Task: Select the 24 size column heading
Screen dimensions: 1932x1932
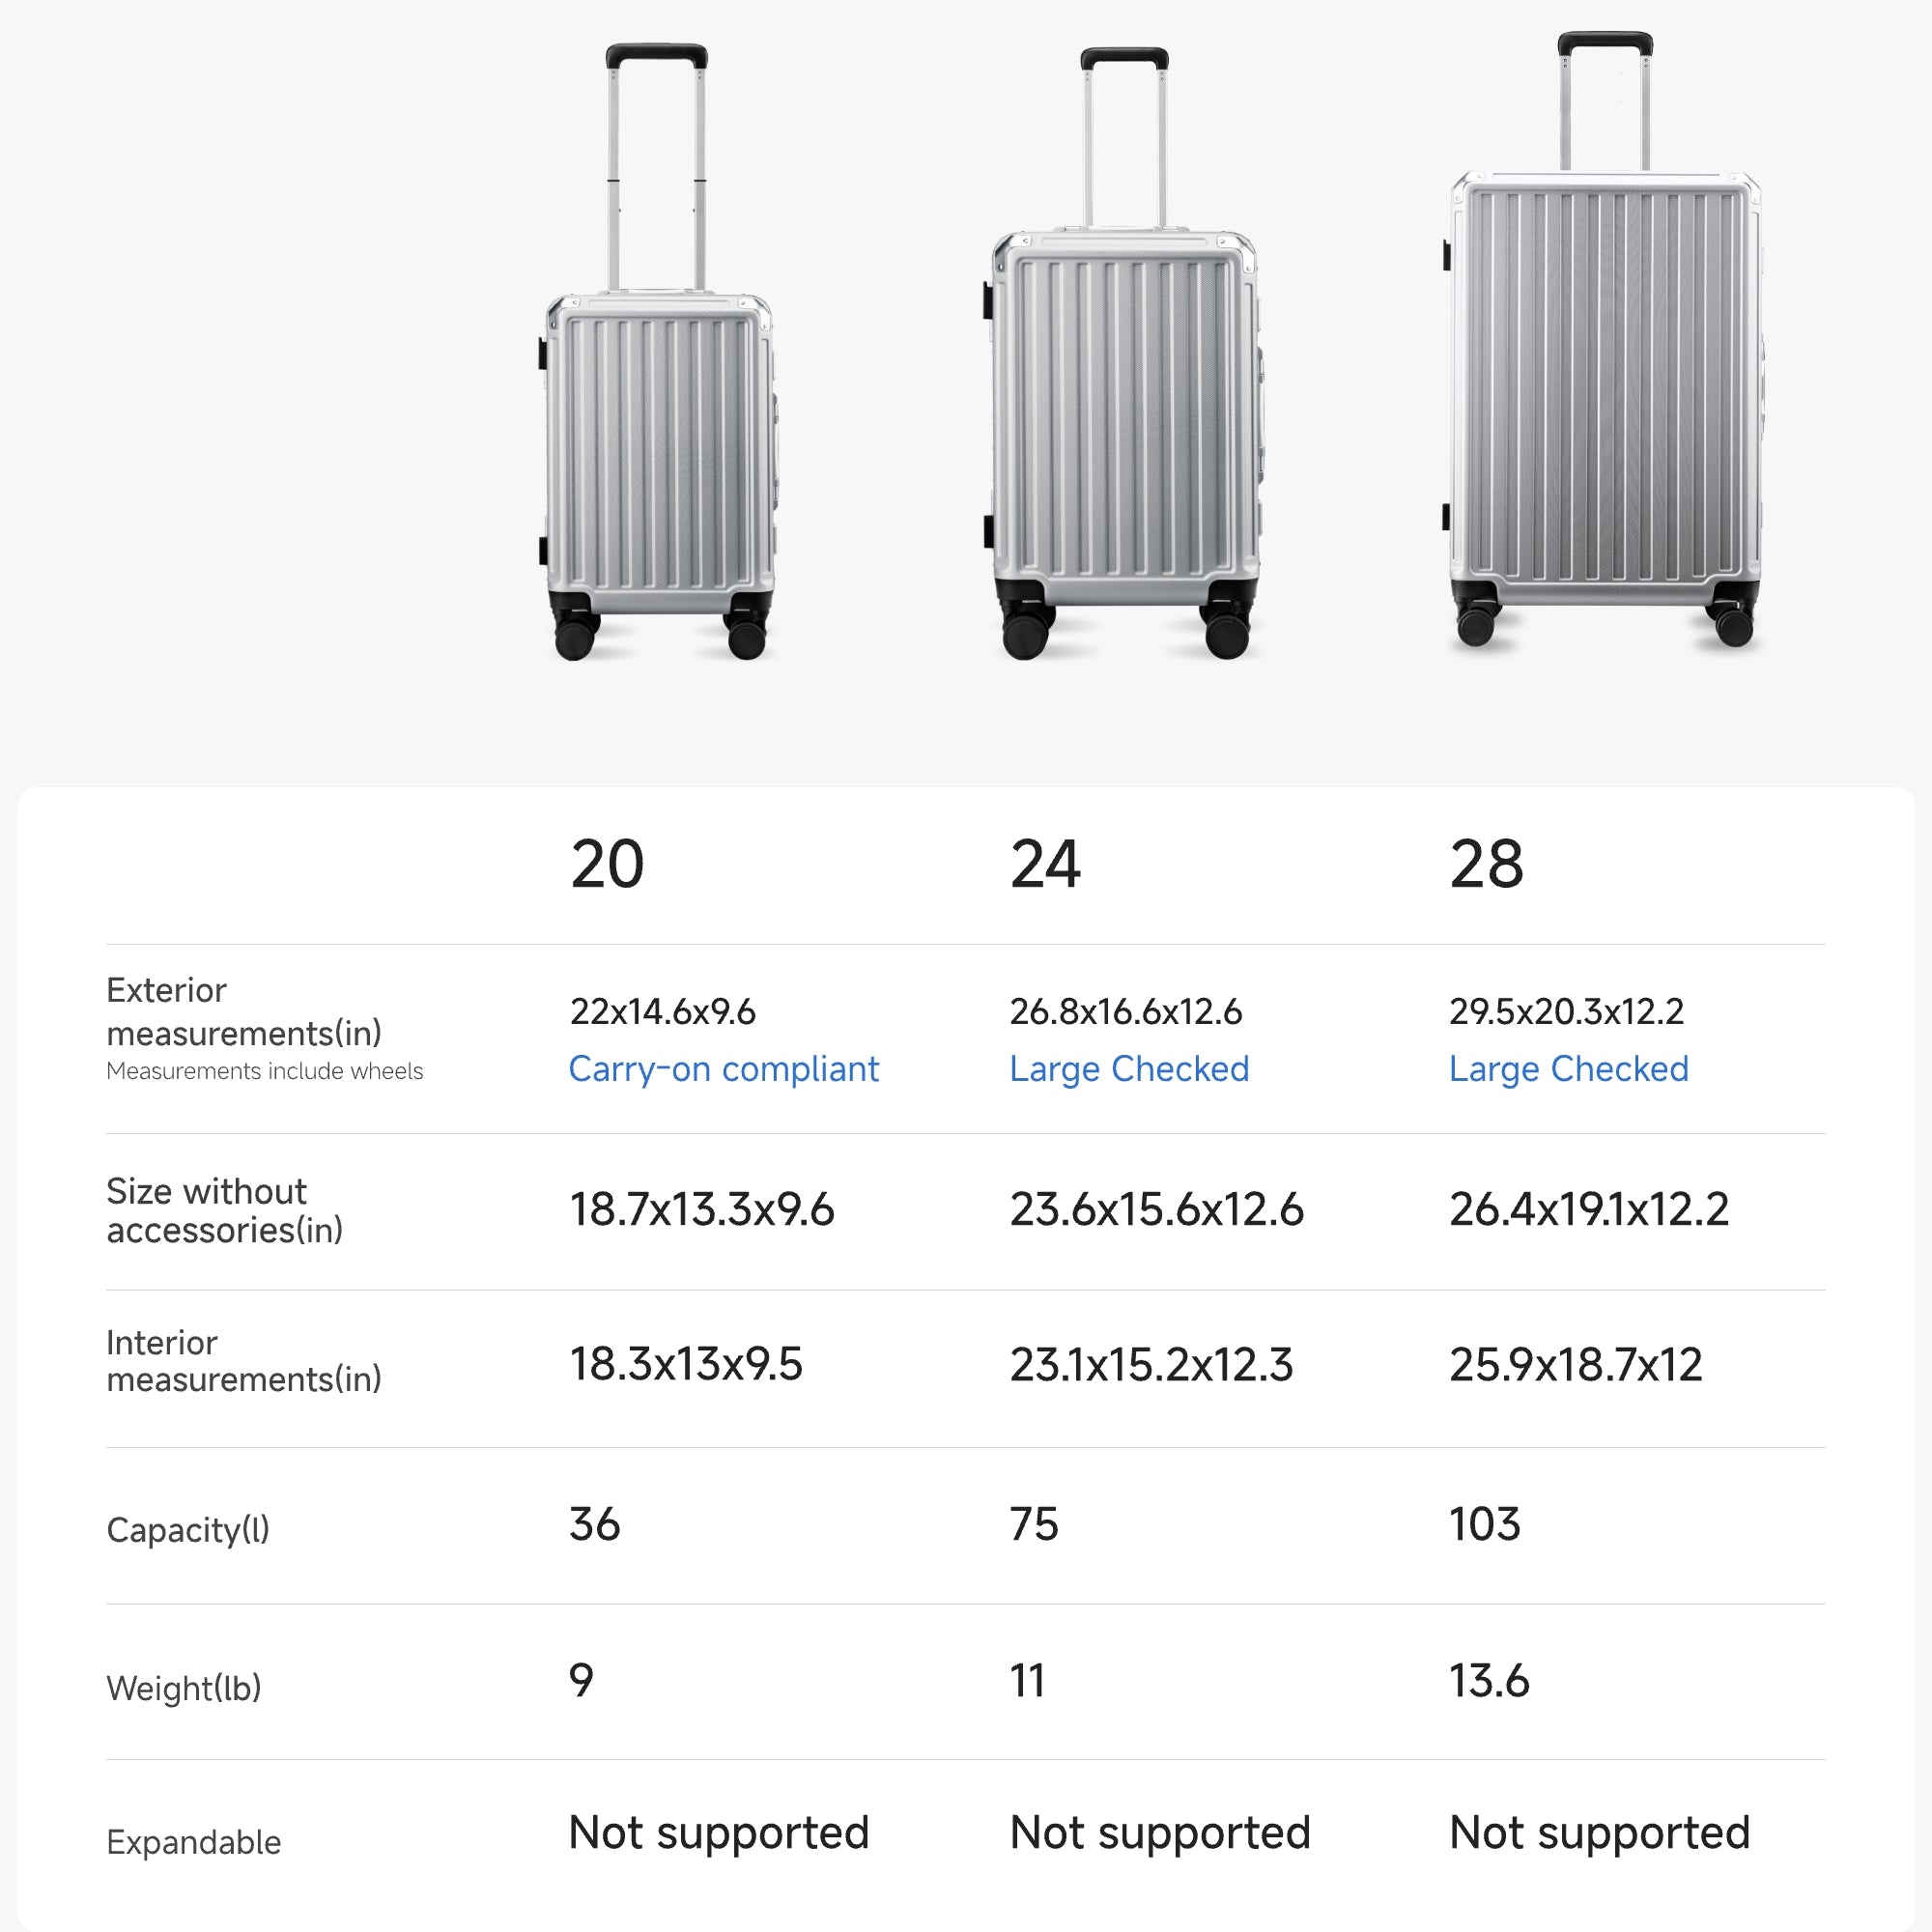Action: coord(1045,864)
